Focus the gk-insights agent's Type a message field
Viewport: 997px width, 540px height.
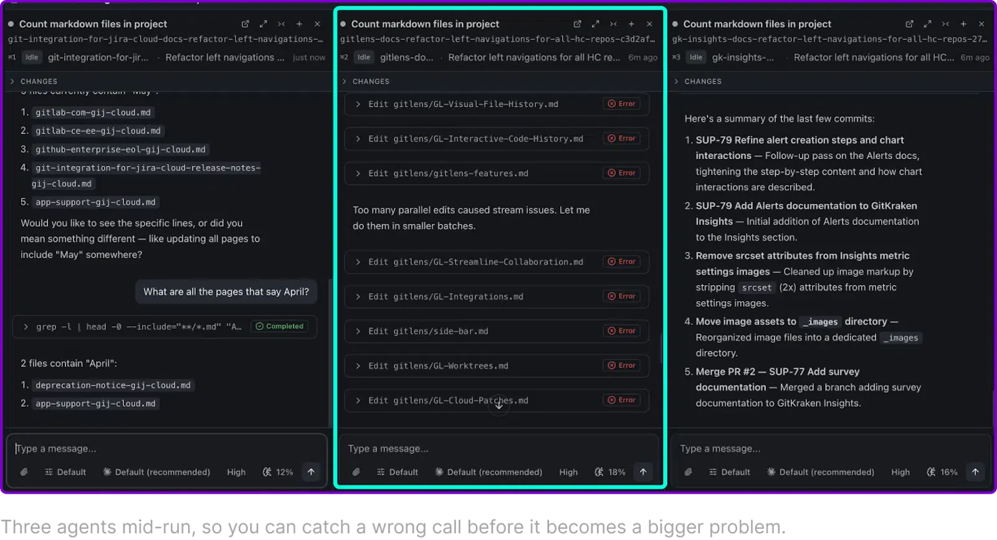(831, 448)
